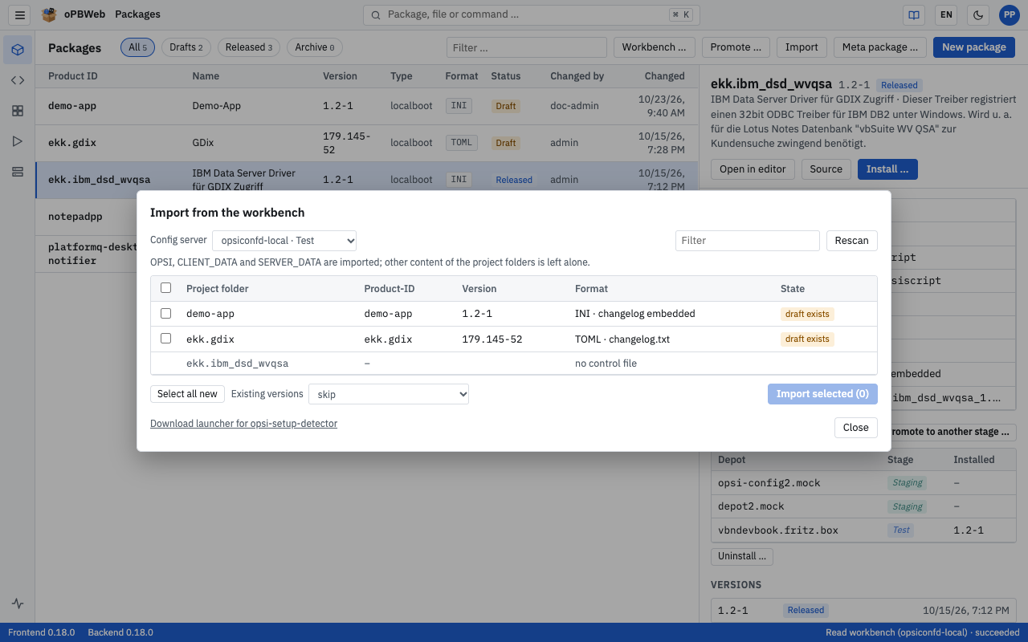Open the hamburger navigation menu
This screenshot has width=1028, height=642.
20,14
